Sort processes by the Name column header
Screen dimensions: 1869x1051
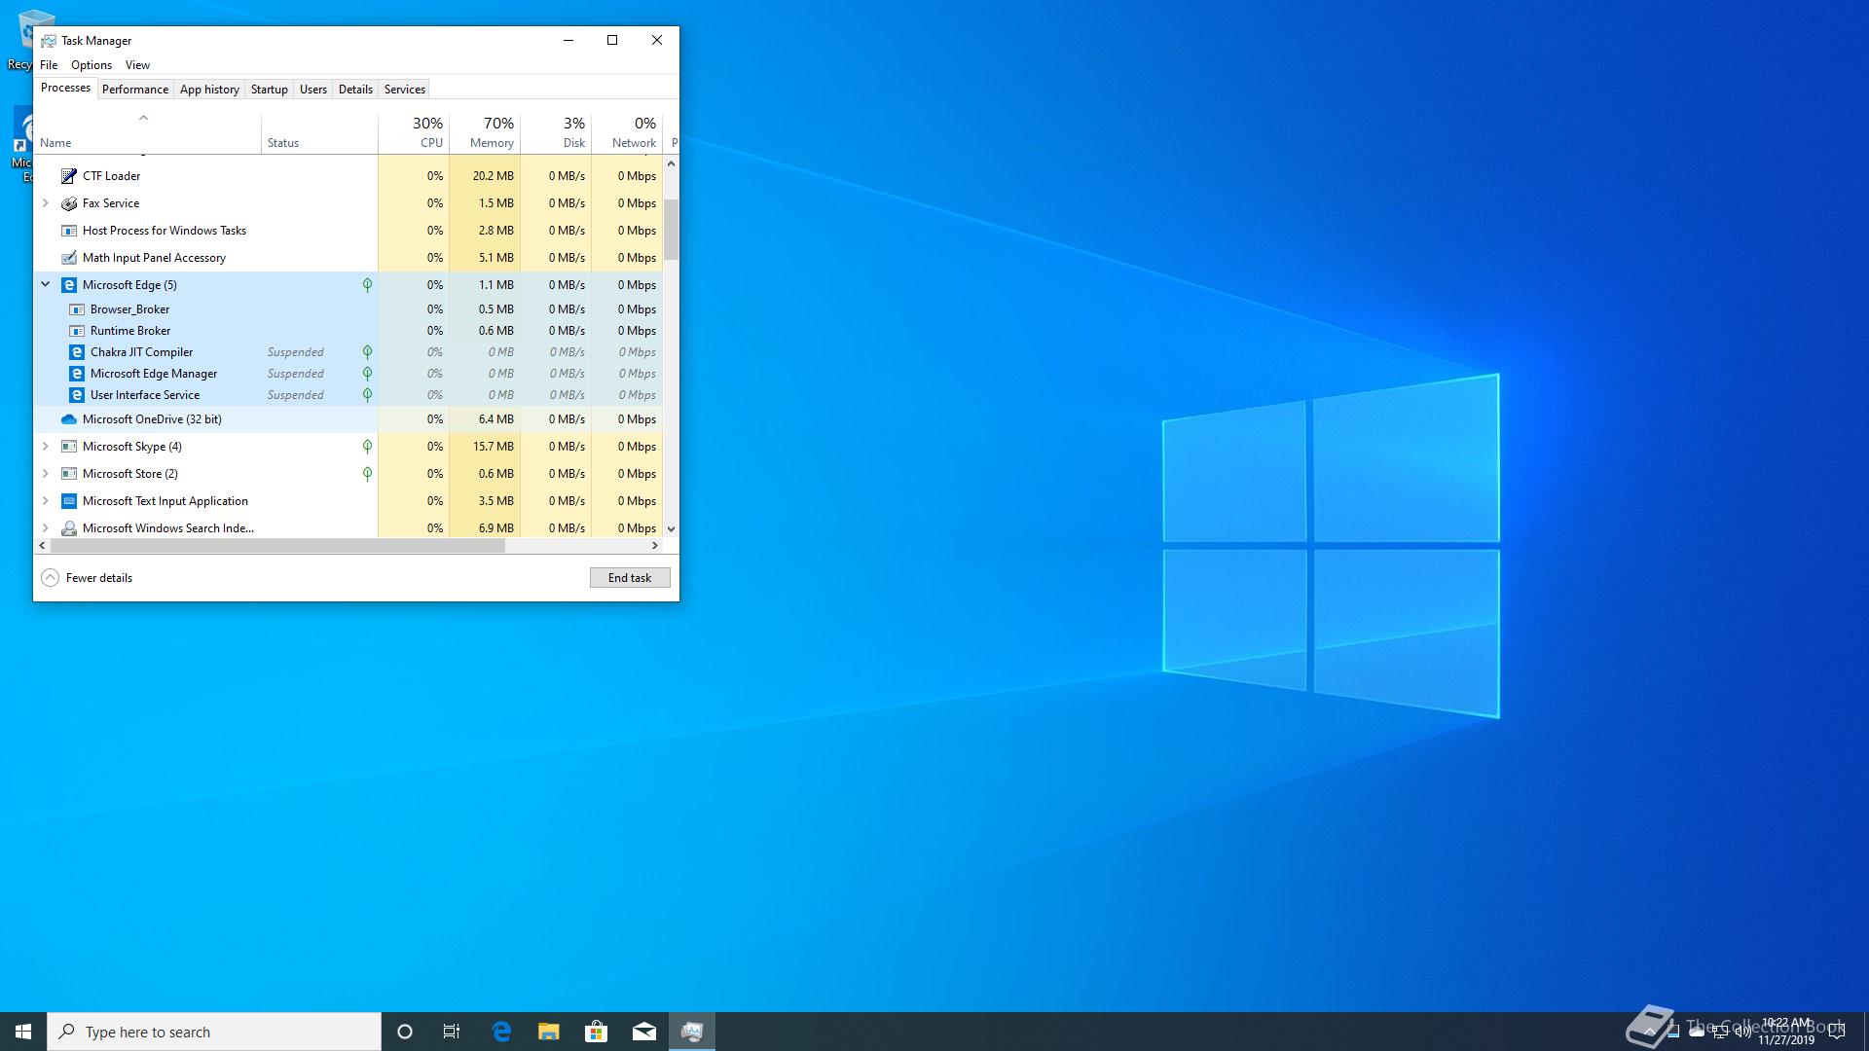[x=147, y=133]
